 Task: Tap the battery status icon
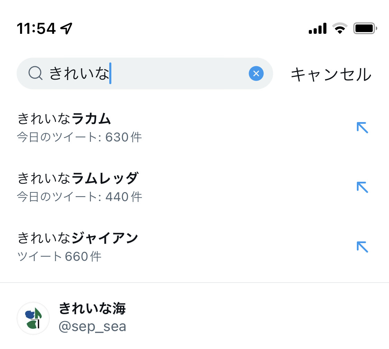(365, 28)
